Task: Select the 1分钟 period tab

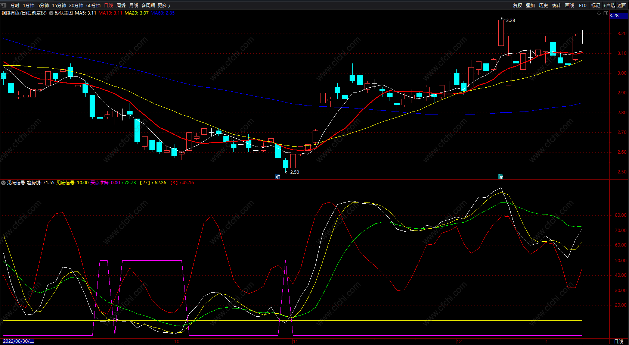Action: click(x=28, y=5)
